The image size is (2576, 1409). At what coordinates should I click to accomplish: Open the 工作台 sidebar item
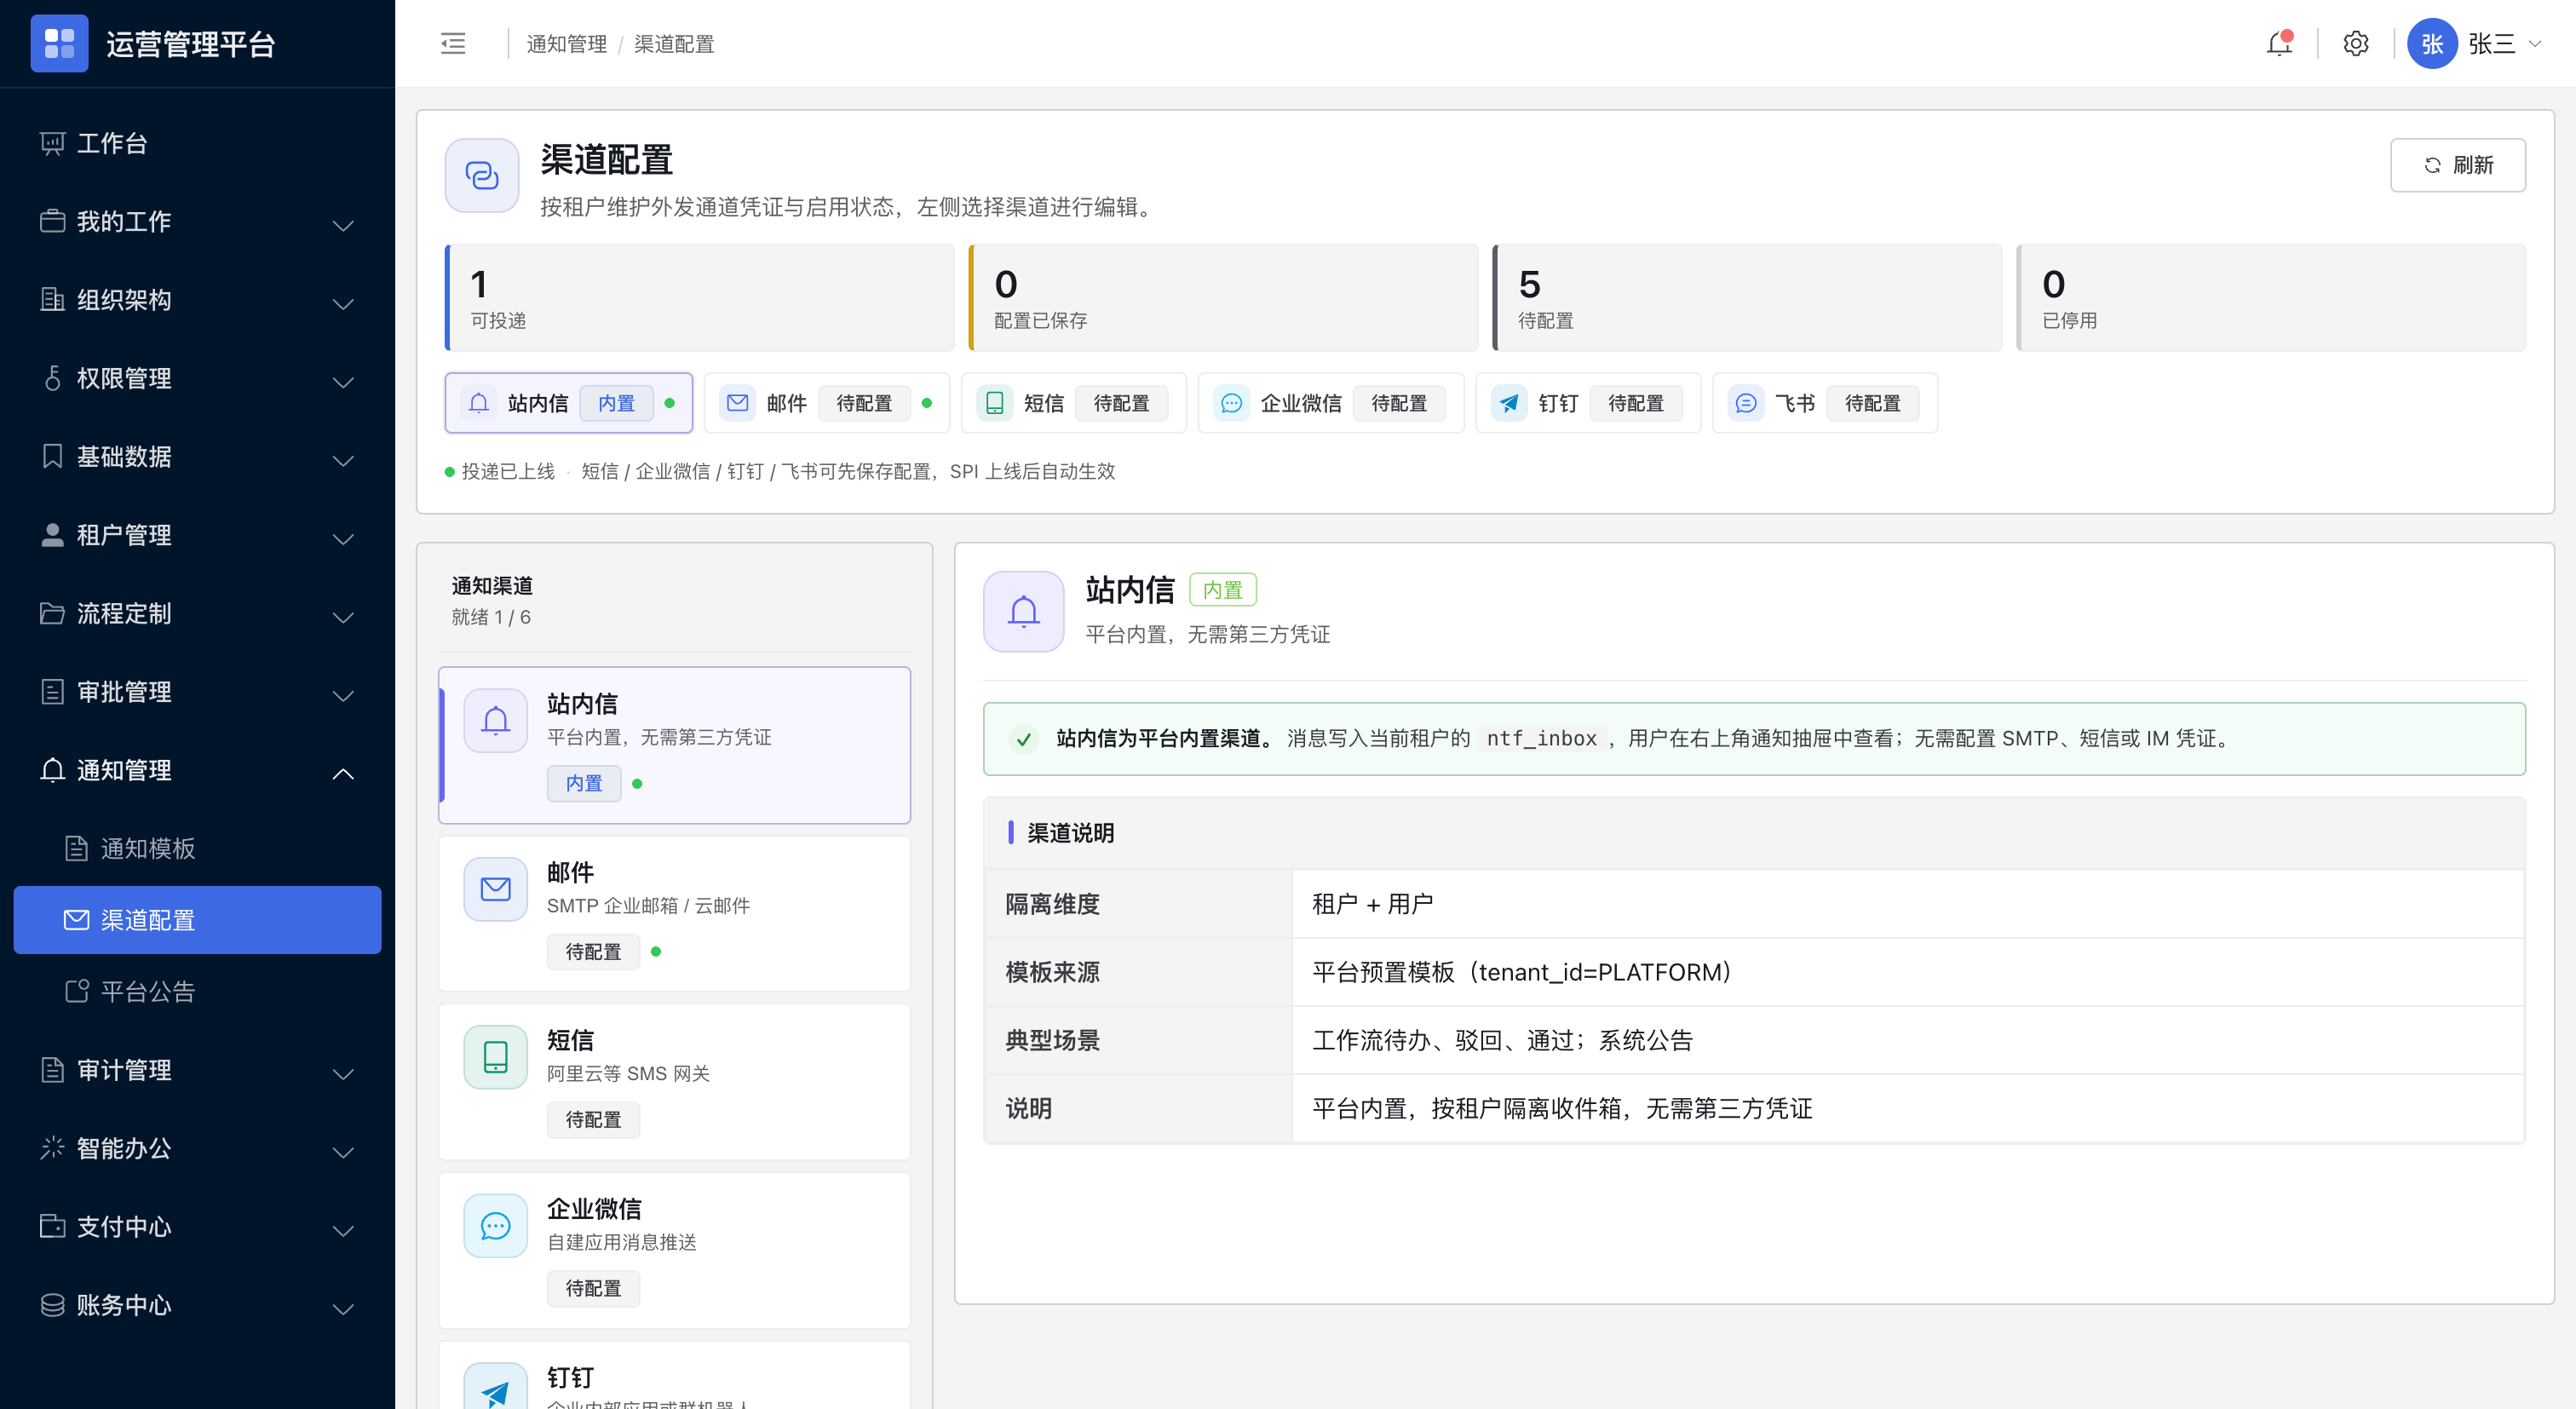click(197, 144)
